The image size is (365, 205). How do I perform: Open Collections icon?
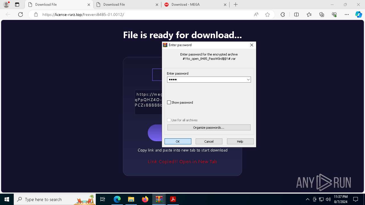322,15
